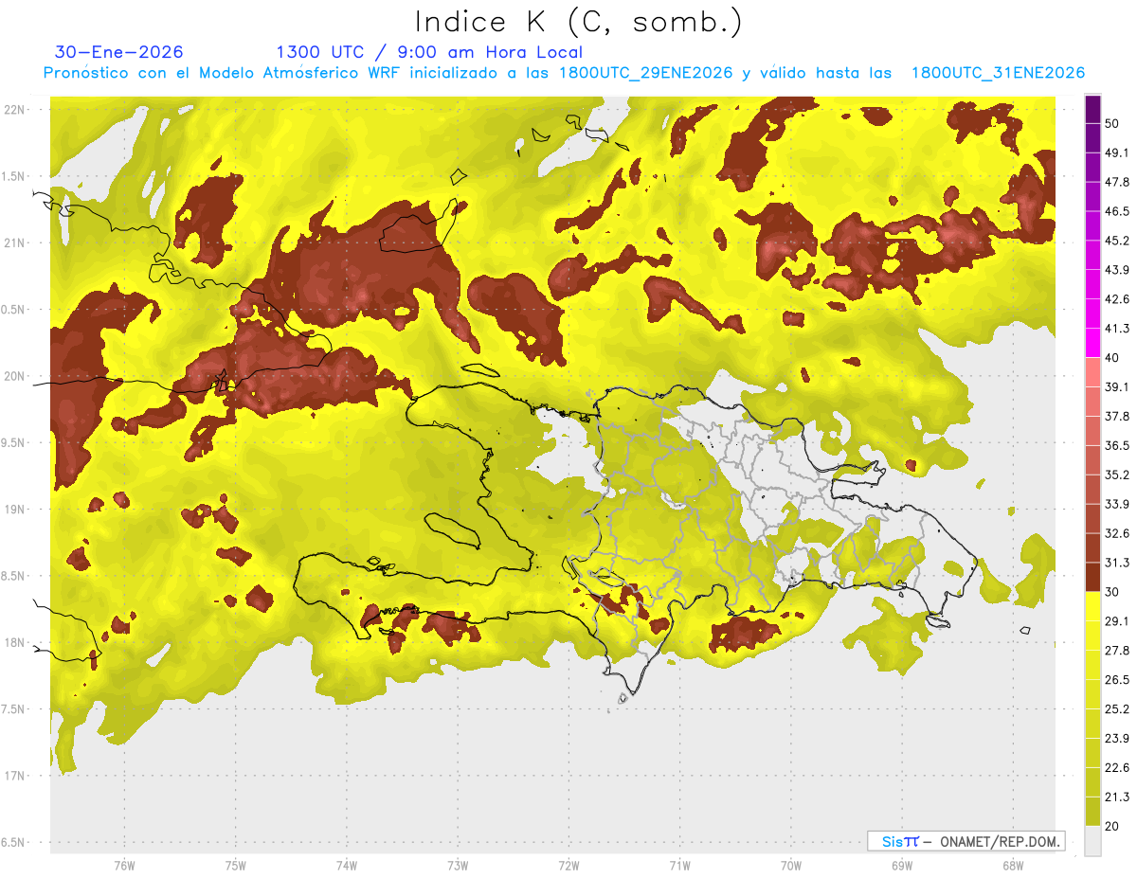Screen dimensions: 1137x878
Task: Click the colorbar value '35.2'
Action: (x=1116, y=475)
